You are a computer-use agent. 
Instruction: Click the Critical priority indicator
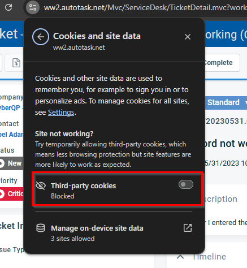pyautogui.click(x=11, y=194)
